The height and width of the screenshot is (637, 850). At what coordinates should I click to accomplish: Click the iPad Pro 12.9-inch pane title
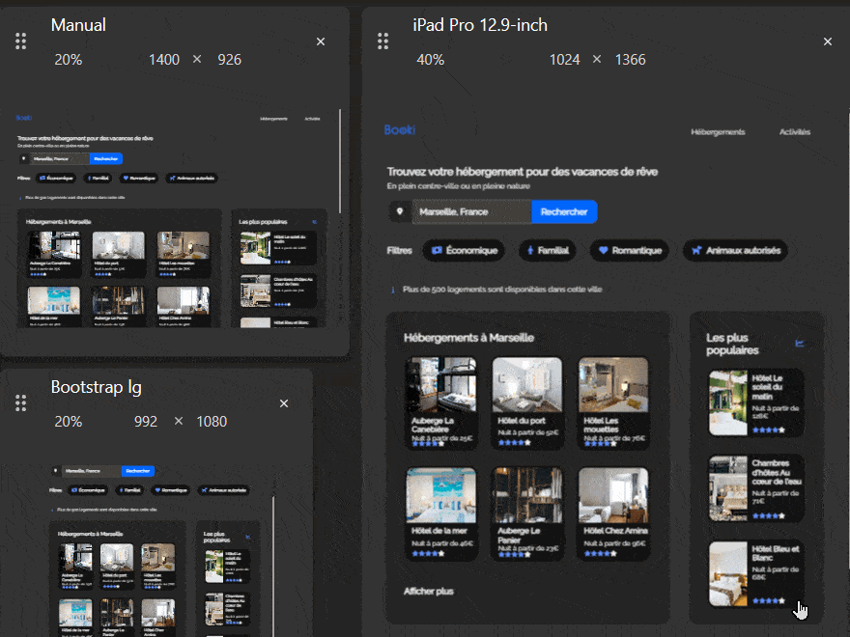point(480,25)
